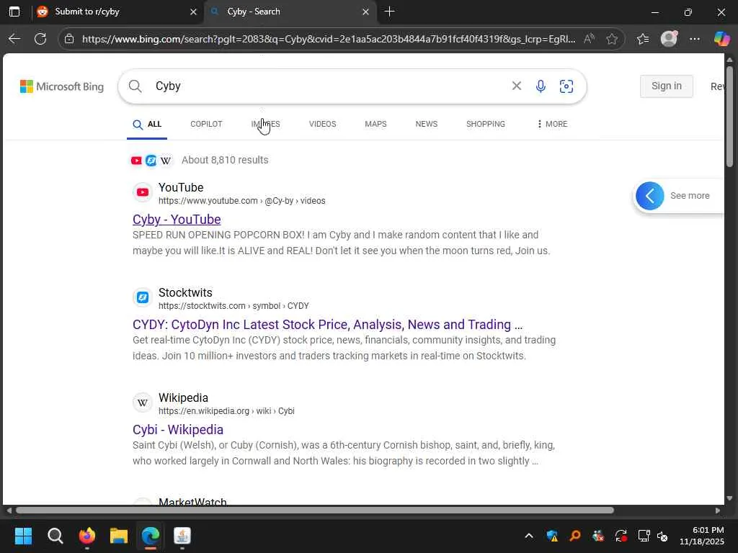This screenshot has width=738, height=553.
Task: Switch to SHOPPING search tab
Action: click(x=486, y=124)
